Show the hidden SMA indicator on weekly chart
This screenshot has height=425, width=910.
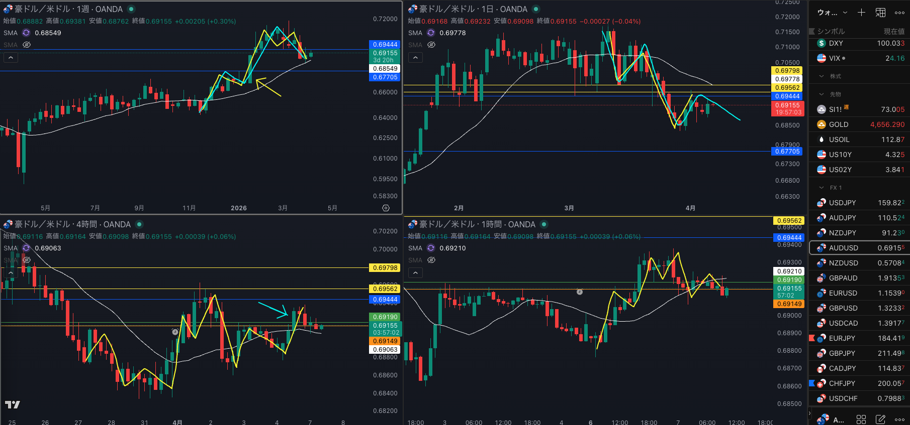click(27, 45)
